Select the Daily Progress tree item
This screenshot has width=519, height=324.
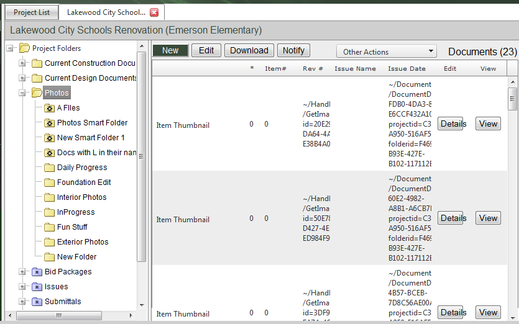coord(82,168)
